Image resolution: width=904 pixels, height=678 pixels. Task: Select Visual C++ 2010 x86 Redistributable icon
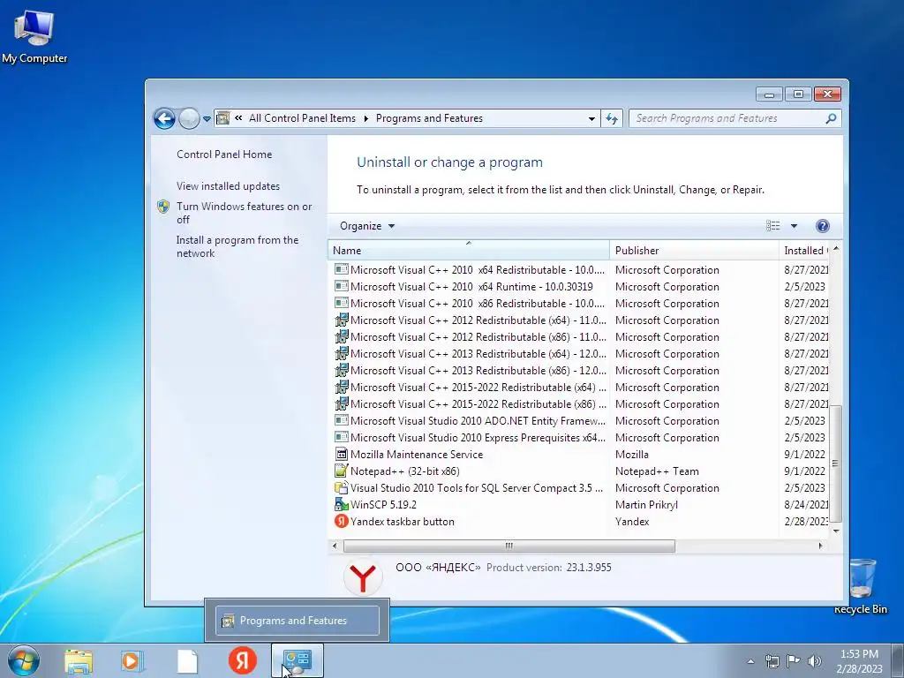coord(342,303)
